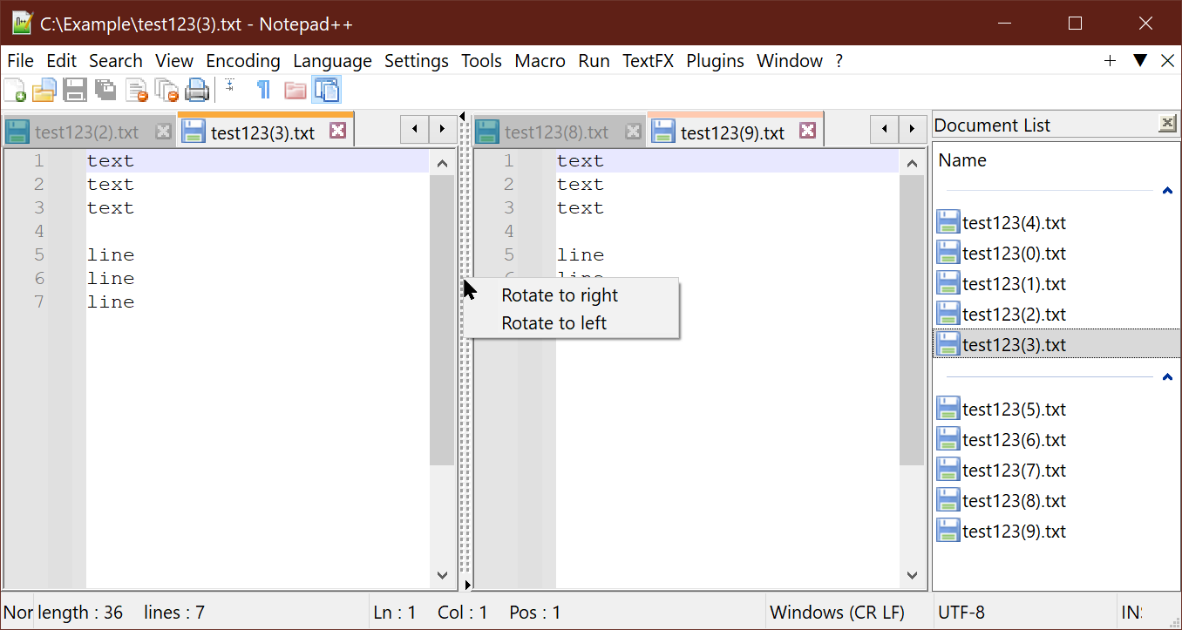1182x630 pixels.
Task: Collapse the first Document List group
Action: tap(1167, 191)
